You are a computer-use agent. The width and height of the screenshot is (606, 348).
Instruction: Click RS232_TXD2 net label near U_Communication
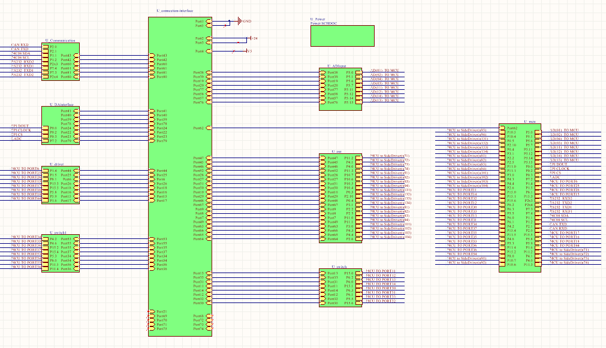point(22,74)
